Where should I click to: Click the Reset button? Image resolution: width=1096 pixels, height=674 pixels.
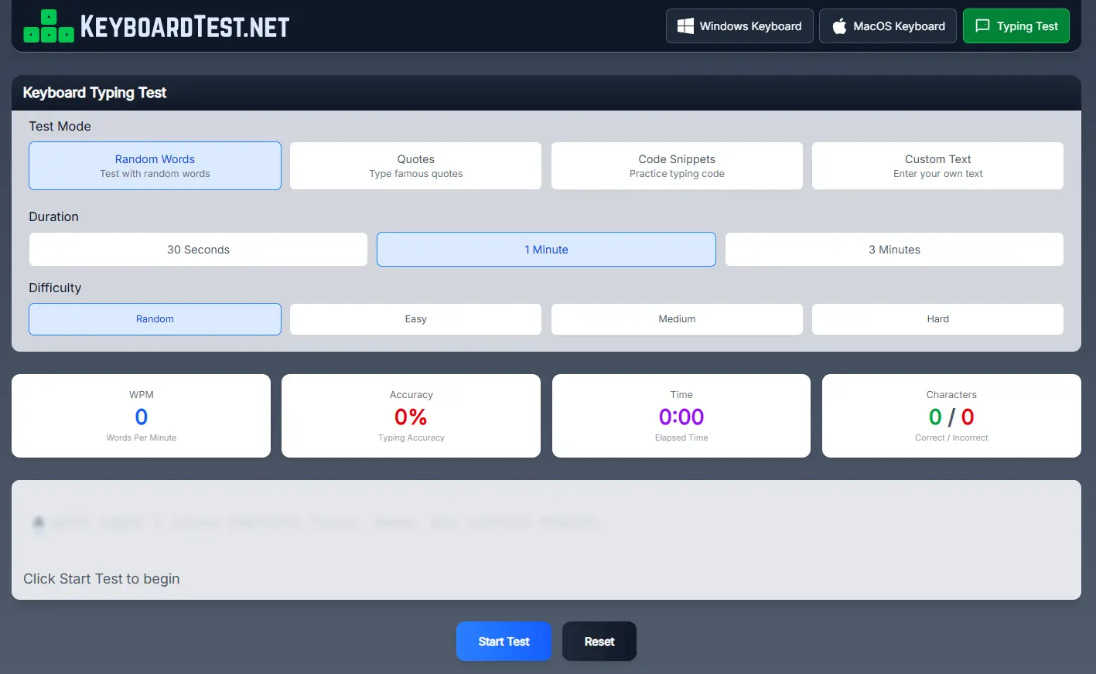pyautogui.click(x=599, y=642)
